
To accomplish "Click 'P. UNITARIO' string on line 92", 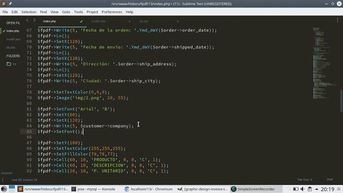I will pyautogui.click(x=108, y=171).
